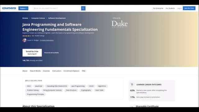Click the Coursera logo
Image resolution: width=199 pixels, height=112 pixels.
(x=9, y=8)
